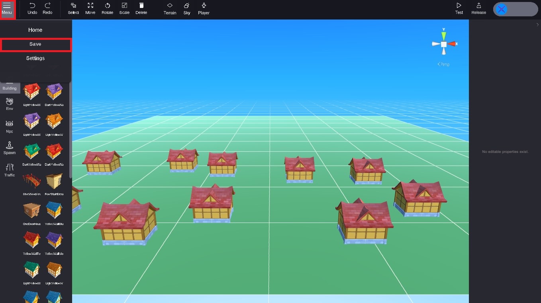Open the Sky settings
The height and width of the screenshot is (303, 541).
point(186,8)
